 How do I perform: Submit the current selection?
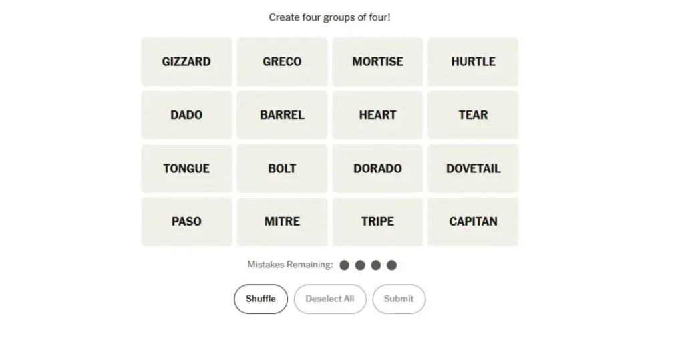coord(399,299)
